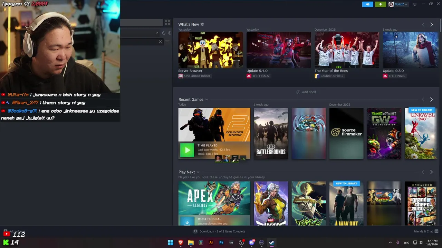
Task: Show previous What's New items arrow
Action: [x=423, y=24]
